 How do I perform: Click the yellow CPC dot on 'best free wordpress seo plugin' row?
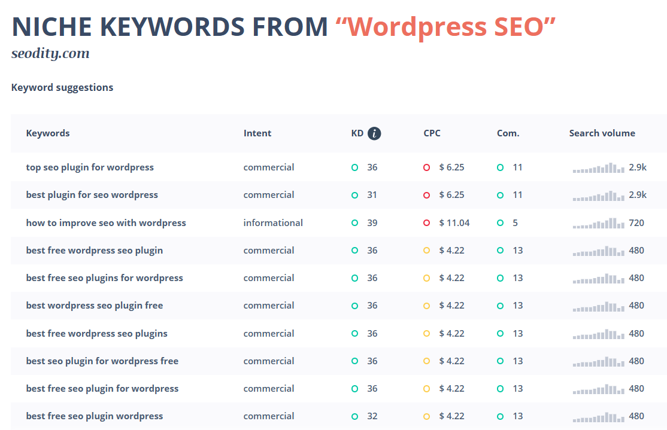[x=427, y=250]
